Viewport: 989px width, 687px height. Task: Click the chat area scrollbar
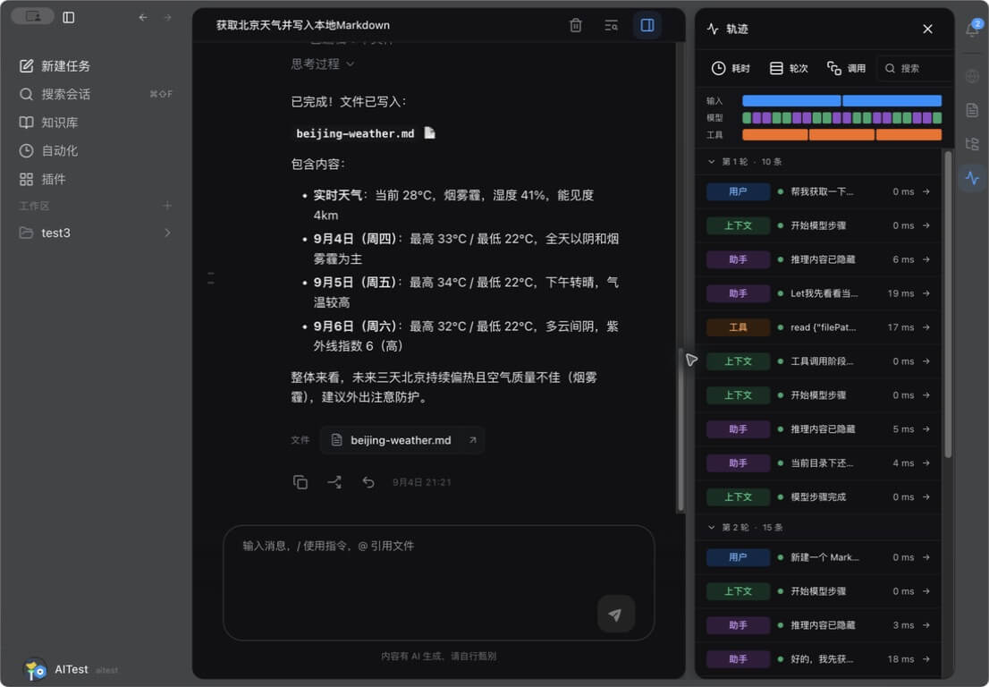(680, 429)
